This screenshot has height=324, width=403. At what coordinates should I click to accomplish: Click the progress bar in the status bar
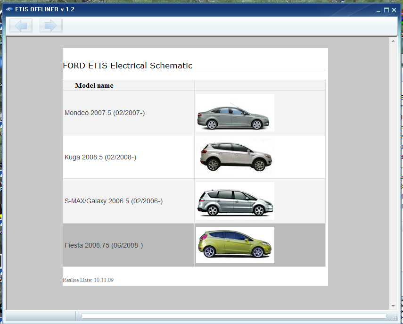pos(234,316)
